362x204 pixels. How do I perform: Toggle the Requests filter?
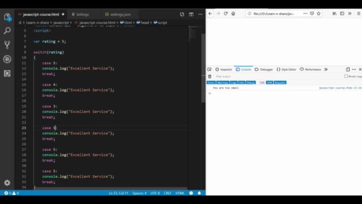[x=280, y=83]
